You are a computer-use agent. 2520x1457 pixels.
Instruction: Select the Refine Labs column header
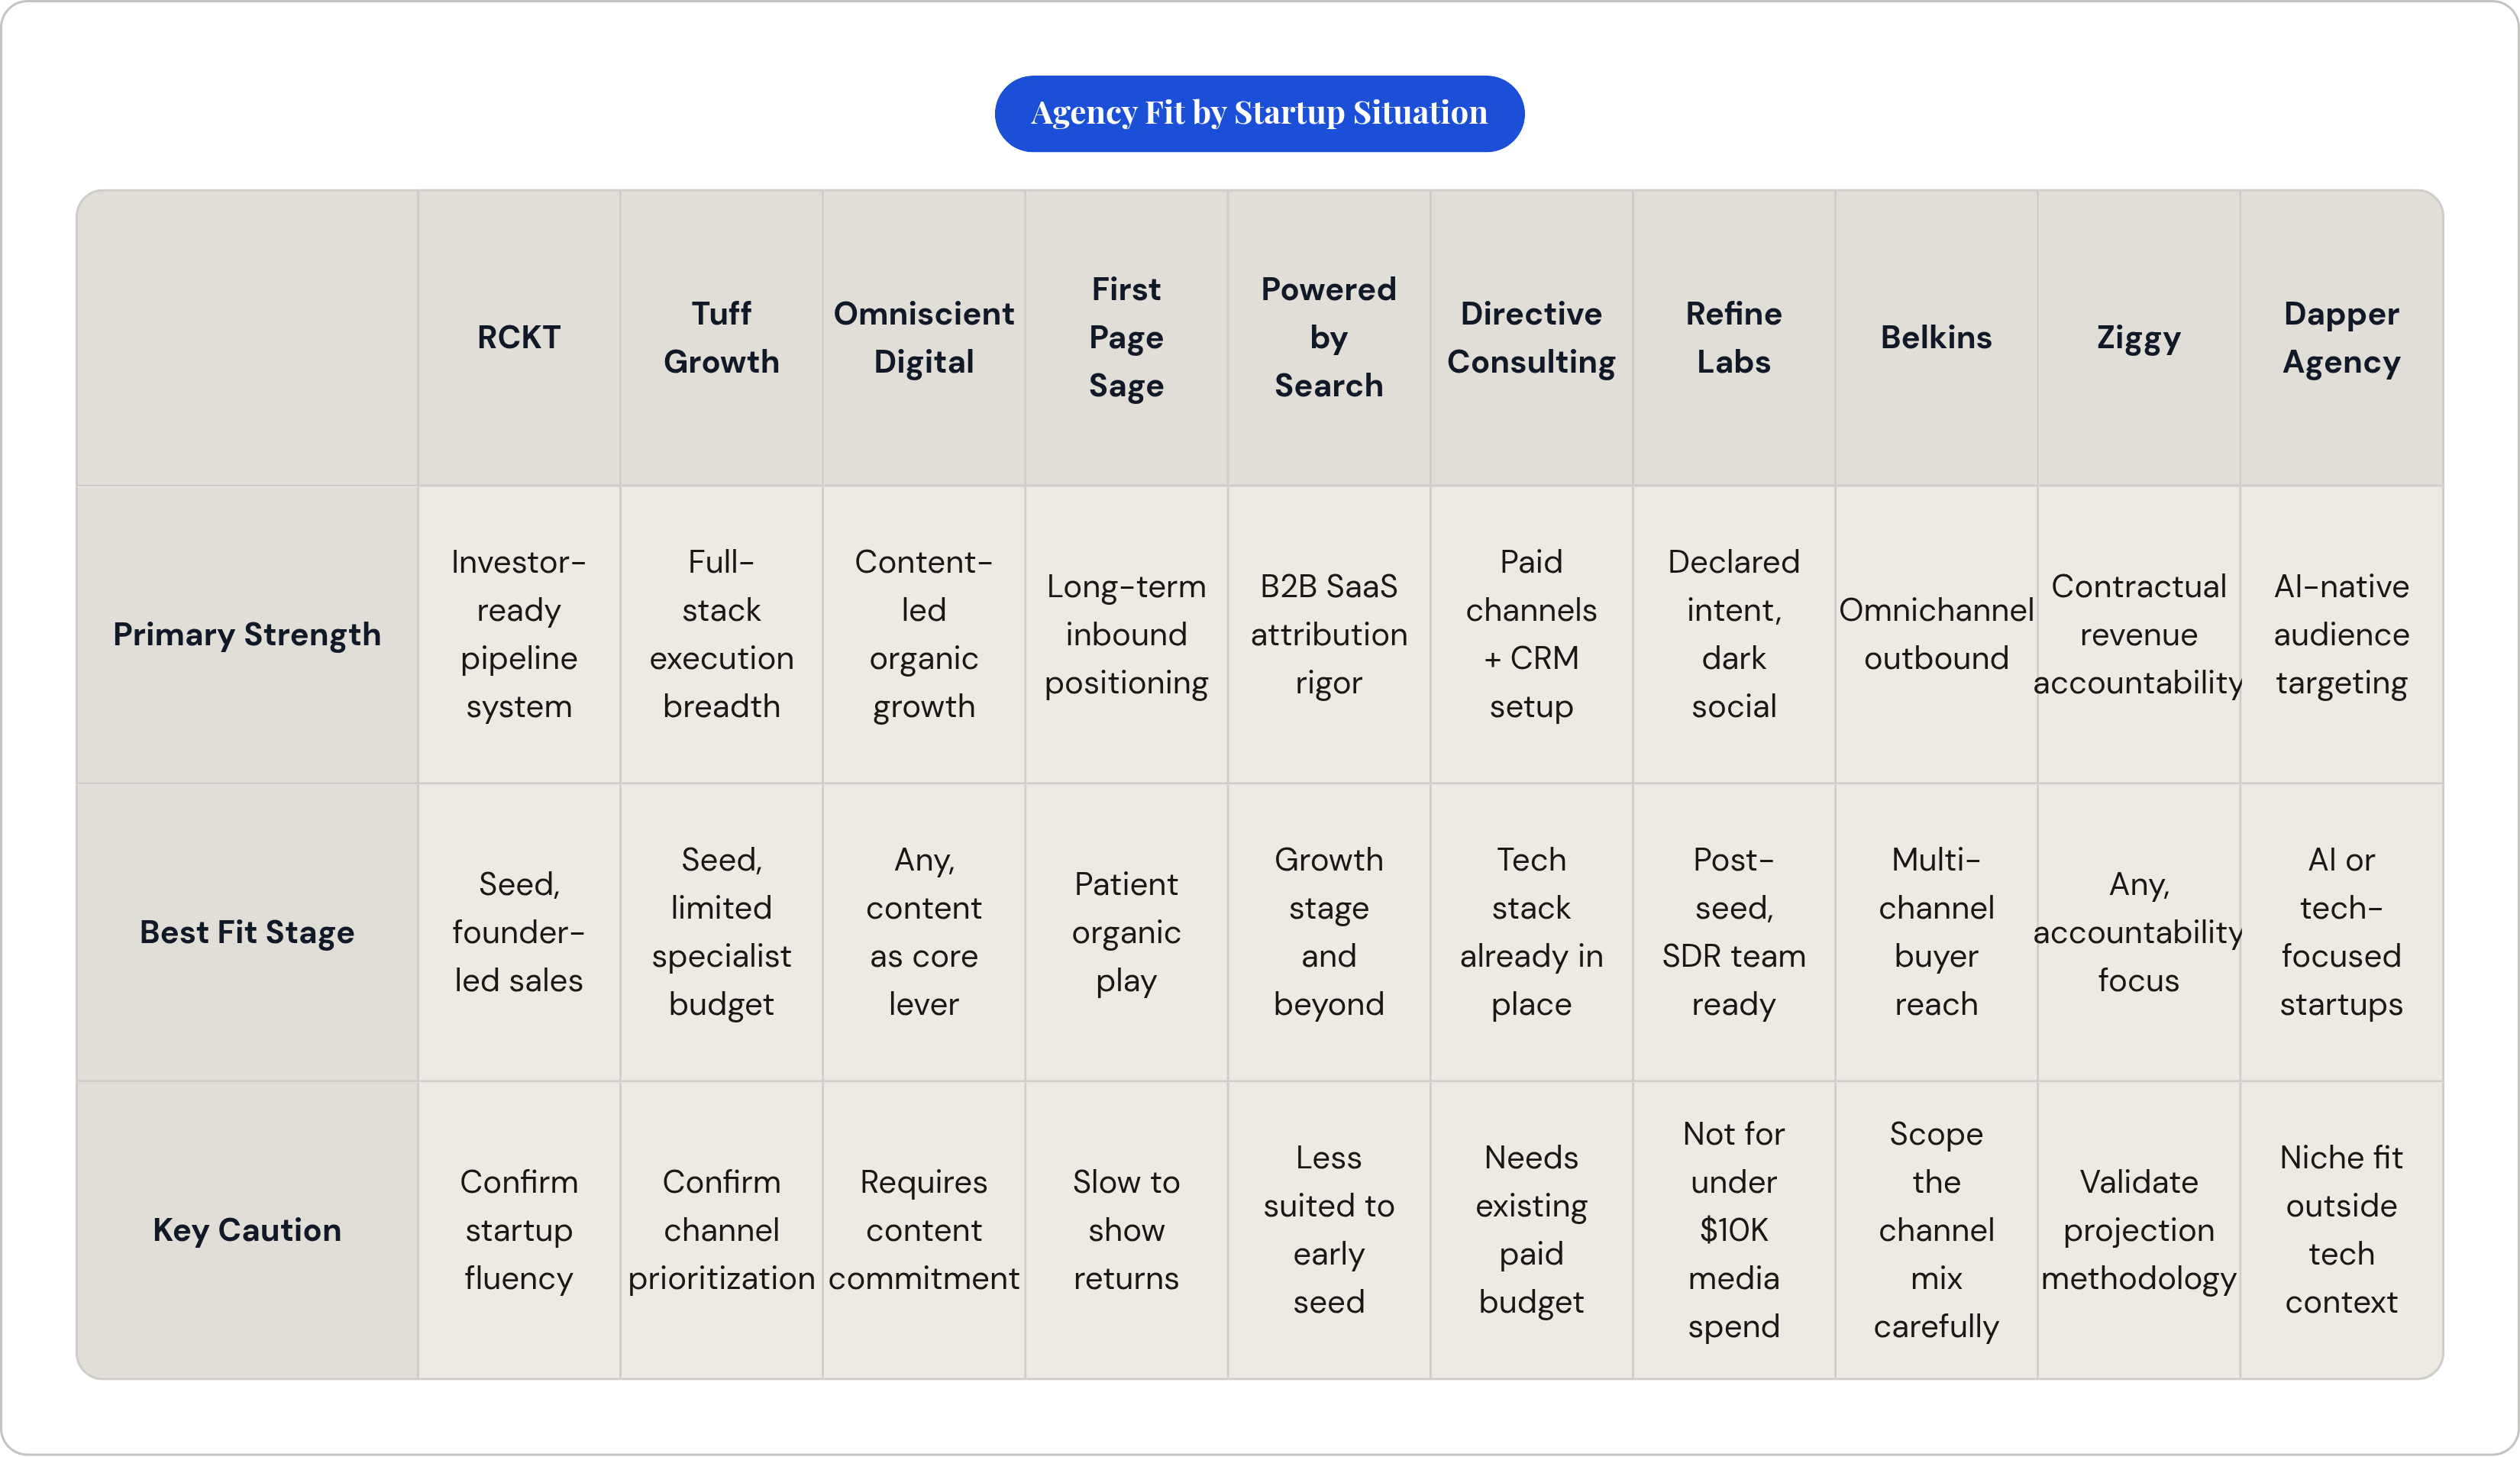(x=1734, y=337)
